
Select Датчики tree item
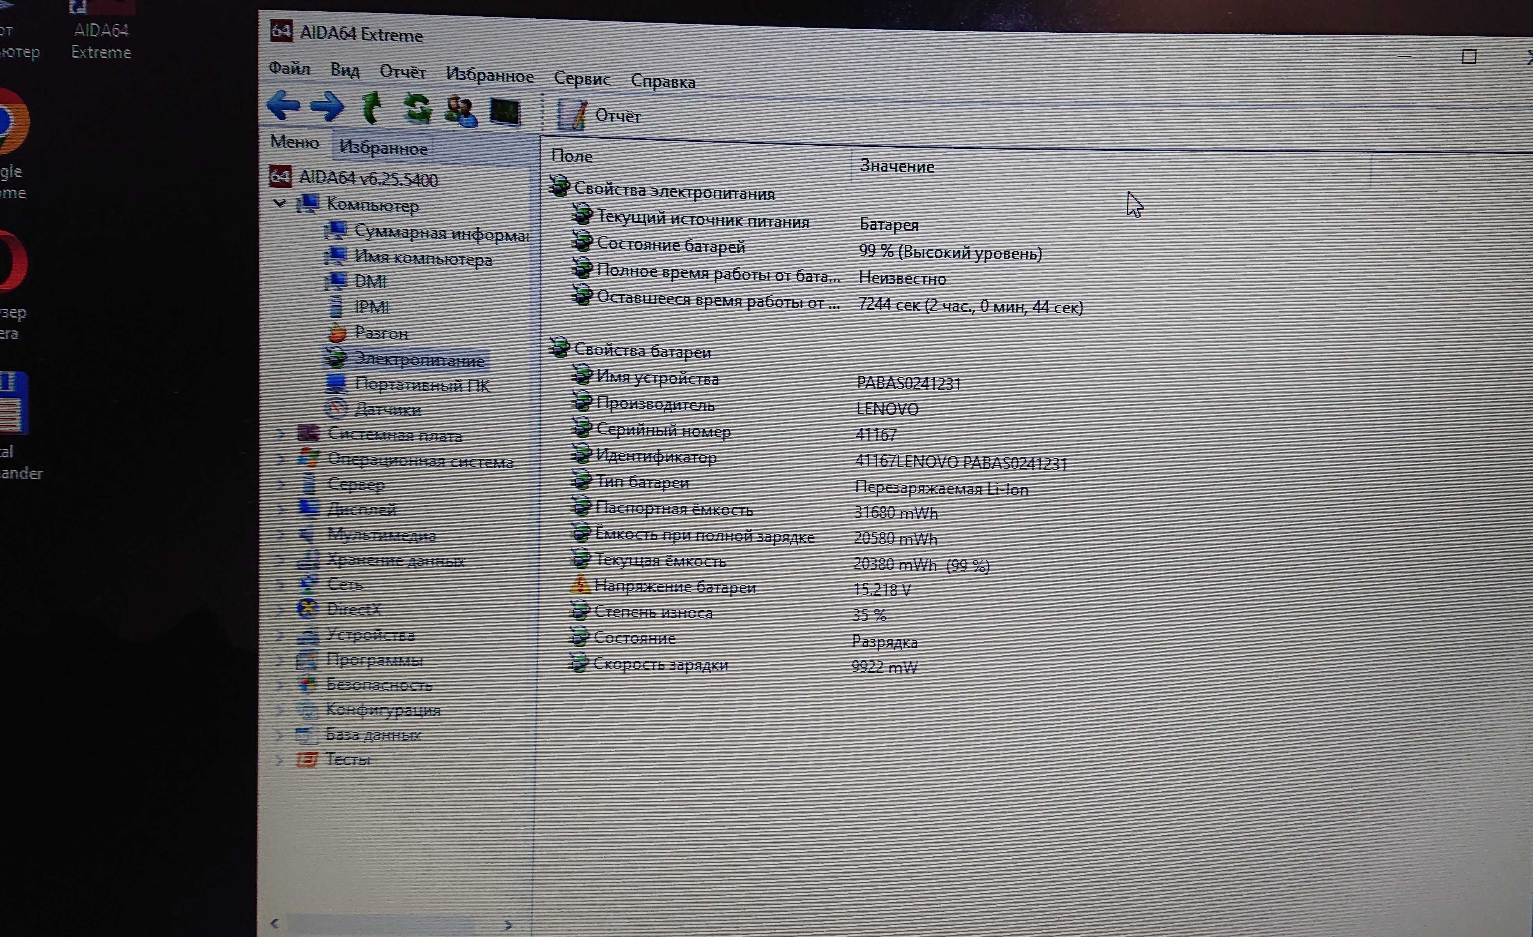(x=373, y=409)
